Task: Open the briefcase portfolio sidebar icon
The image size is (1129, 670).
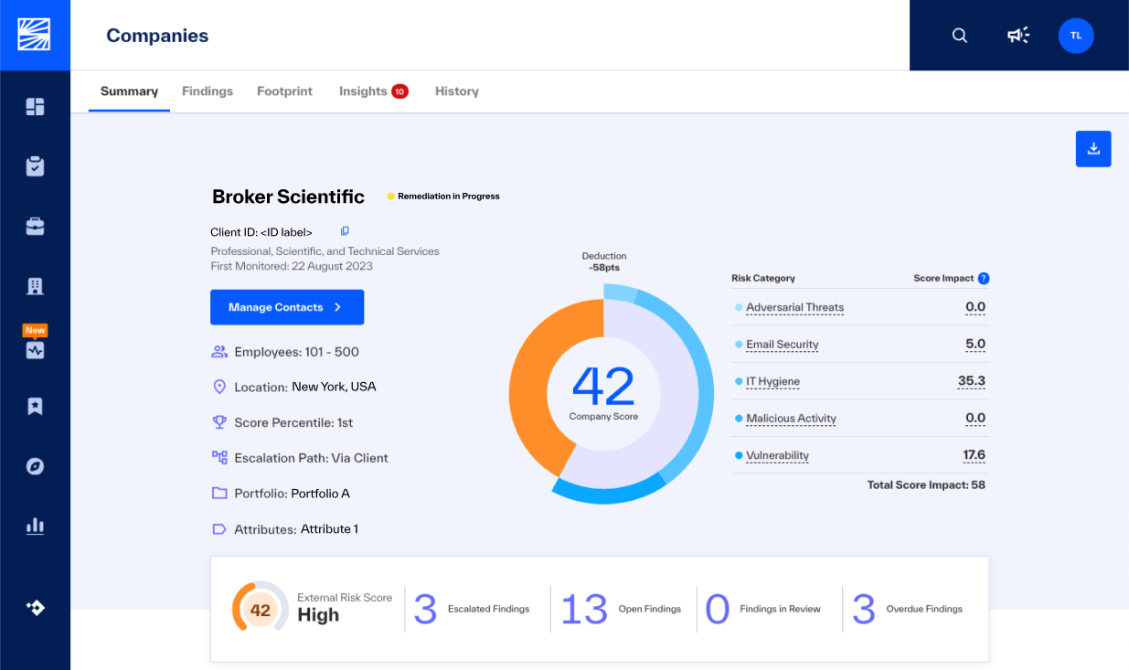Action: [x=35, y=227]
